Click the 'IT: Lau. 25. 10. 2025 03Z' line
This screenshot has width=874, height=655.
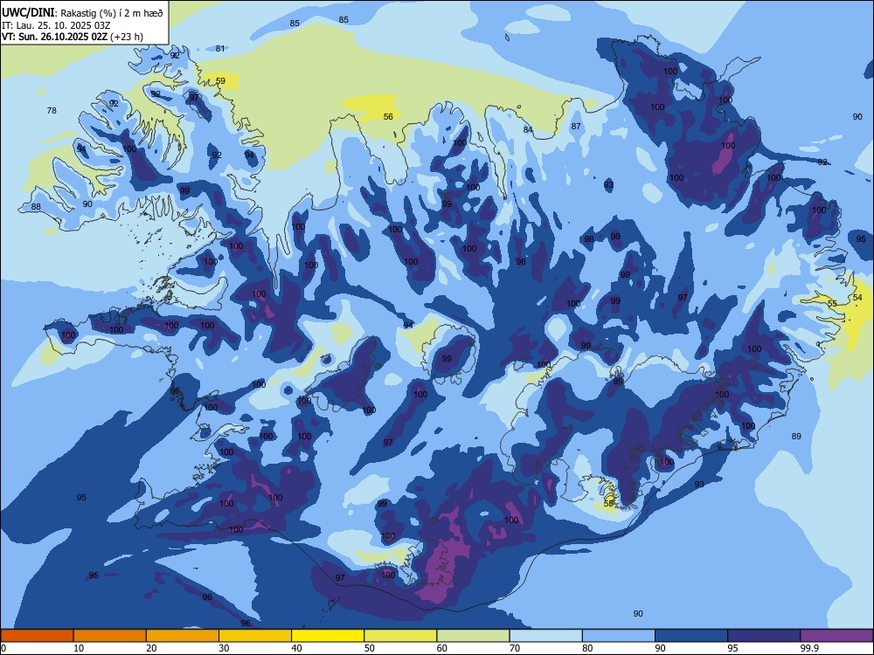coord(56,25)
